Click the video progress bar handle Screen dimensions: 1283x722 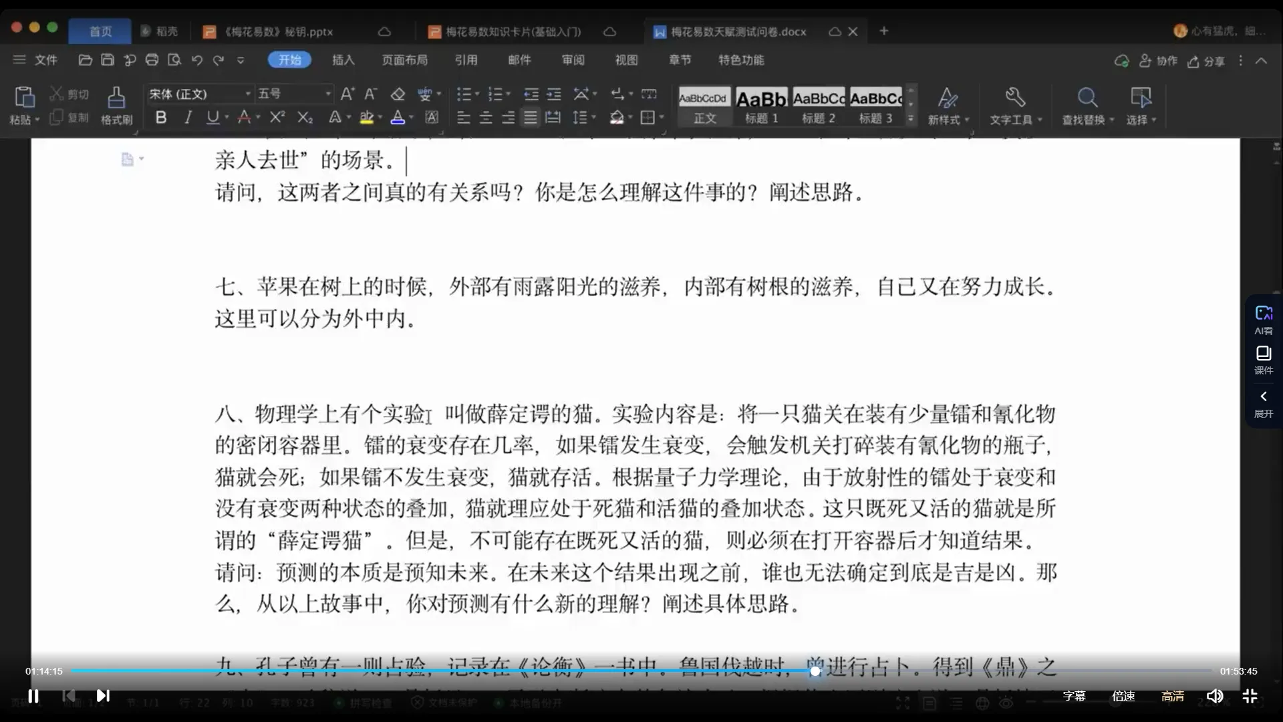coord(815,671)
